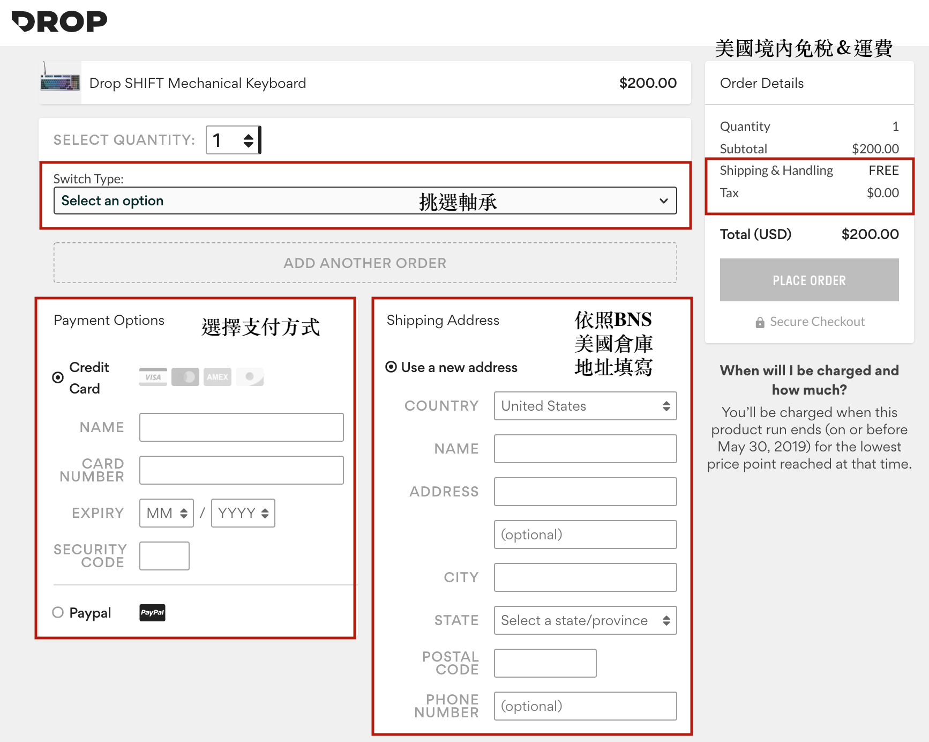Open the Switch Type dropdown
The image size is (929, 742).
click(365, 201)
